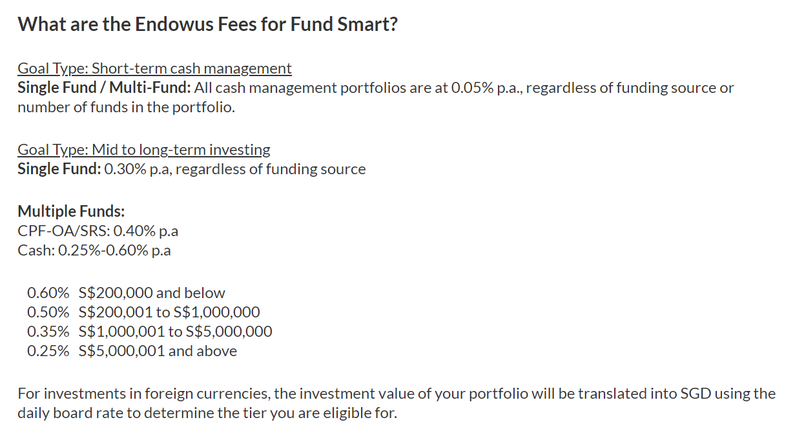Click the 0.35% S$1,000,001 to S$5,000,000 tier

[150, 332]
